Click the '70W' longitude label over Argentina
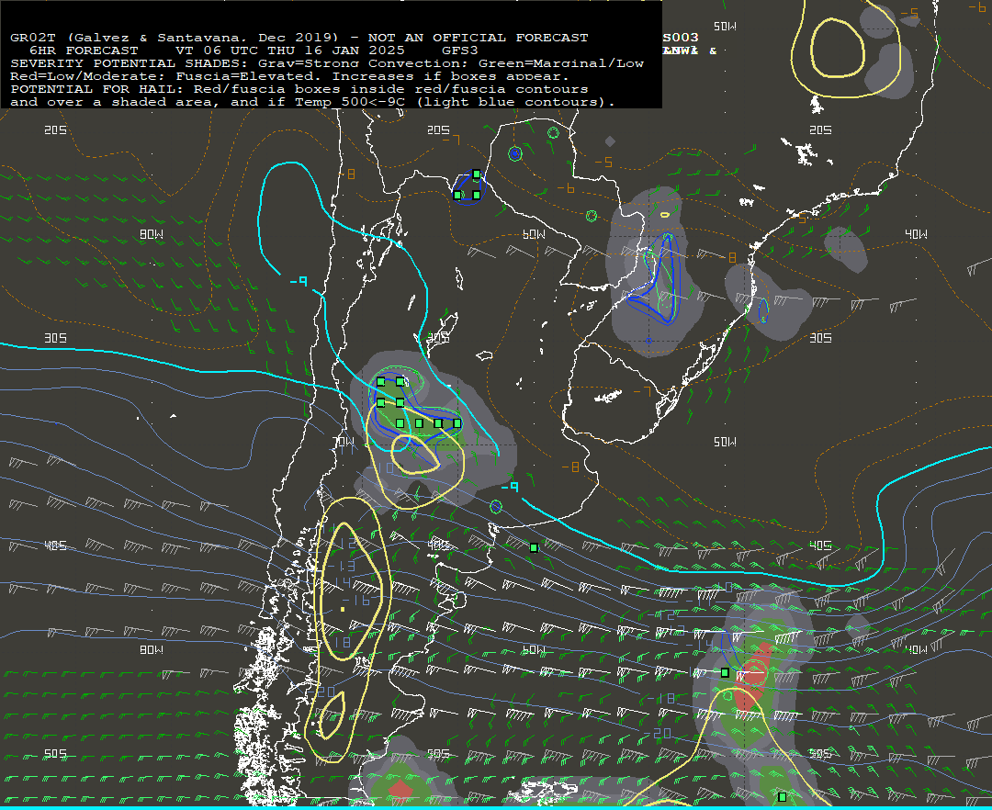 click(x=343, y=441)
